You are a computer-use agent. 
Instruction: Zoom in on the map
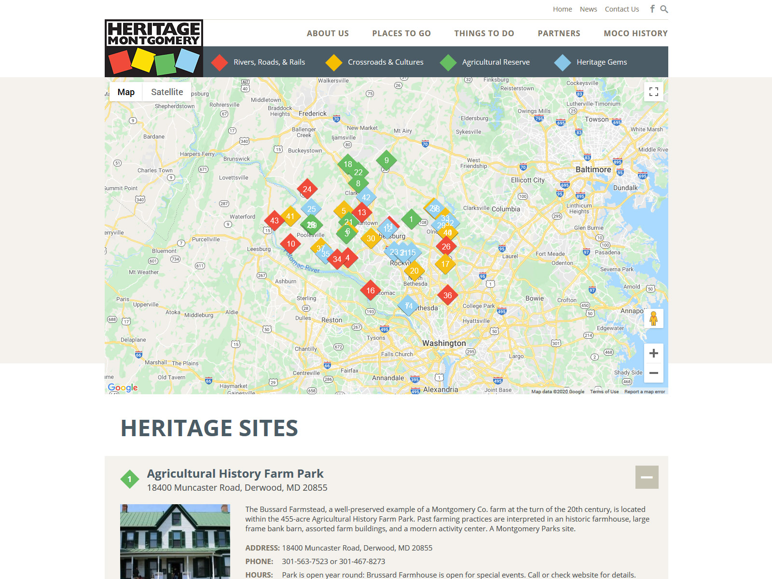point(654,353)
